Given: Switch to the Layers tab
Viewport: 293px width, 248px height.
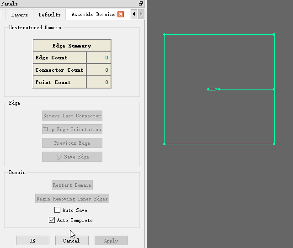Looking at the screenshot, I should pos(19,15).
